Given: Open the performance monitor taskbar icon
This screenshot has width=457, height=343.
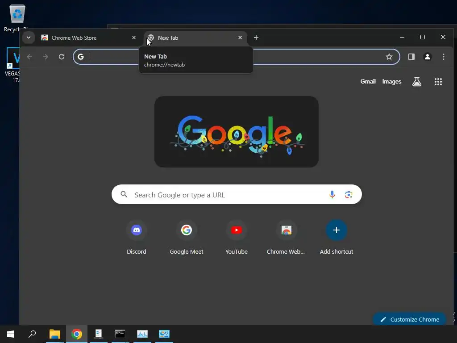Looking at the screenshot, I should point(142,334).
